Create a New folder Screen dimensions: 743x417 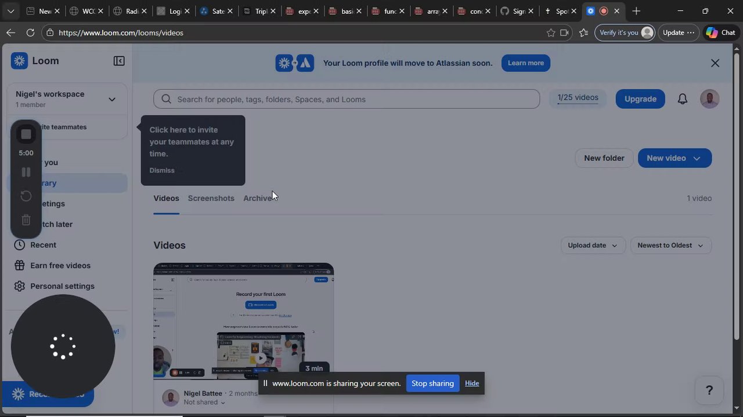click(604, 158)
